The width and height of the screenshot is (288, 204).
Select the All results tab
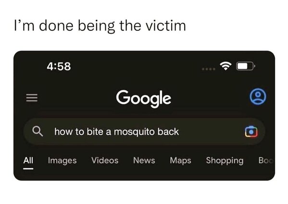pos(28,160)
